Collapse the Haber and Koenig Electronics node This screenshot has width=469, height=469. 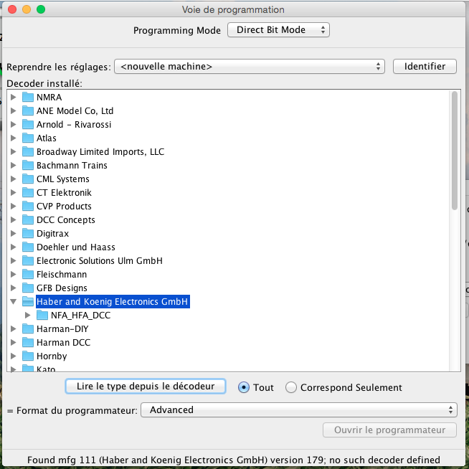(13, 301)
